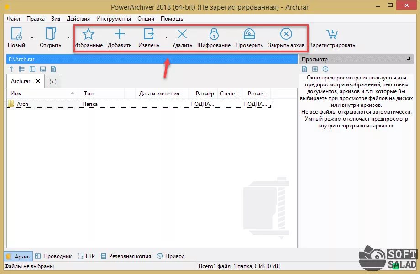Open a new tab with (+)

(53, 82)
